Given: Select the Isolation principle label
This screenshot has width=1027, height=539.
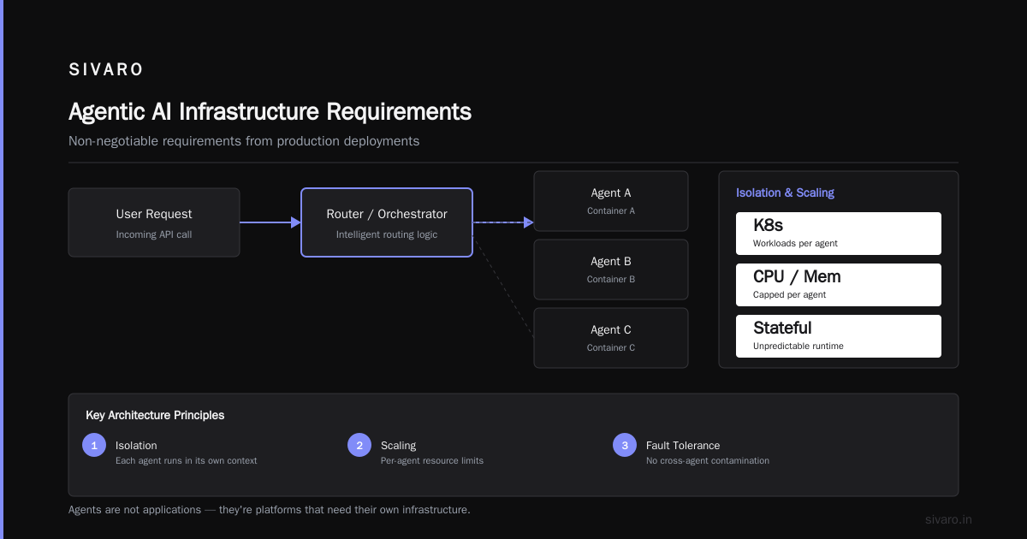Looking at the screenshot, I should [x=136, y=445].
